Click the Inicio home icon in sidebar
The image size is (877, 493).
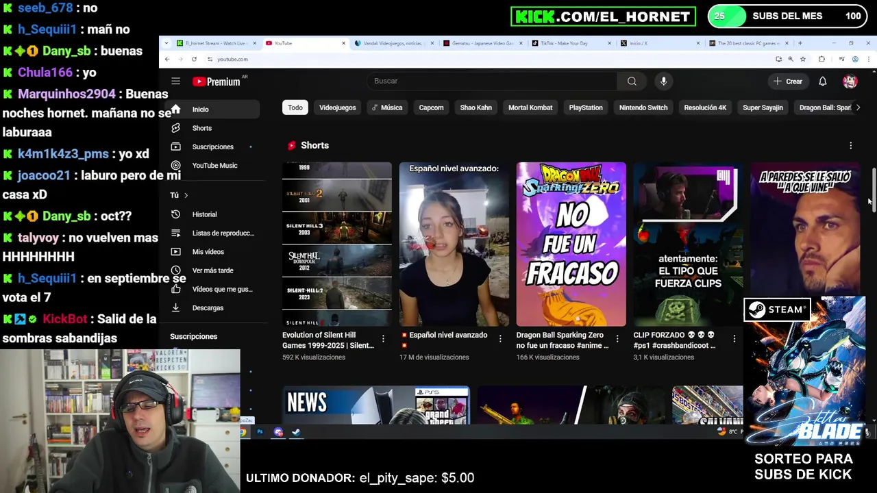click(x=176, y=110)
